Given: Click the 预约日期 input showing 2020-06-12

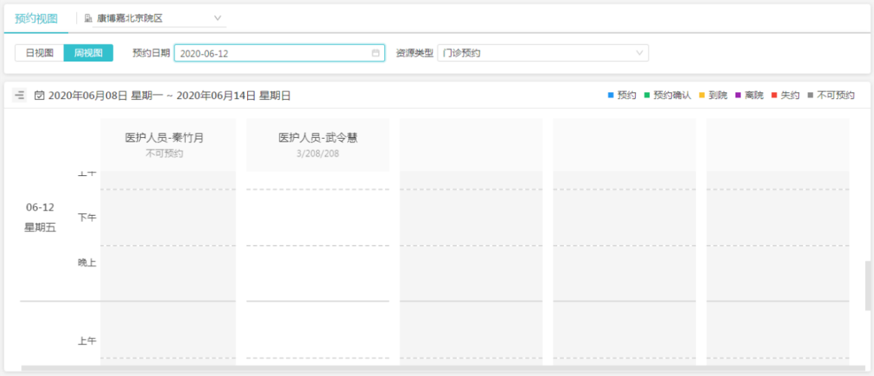Looking at the screenshot, I should [x=273, y=53].
